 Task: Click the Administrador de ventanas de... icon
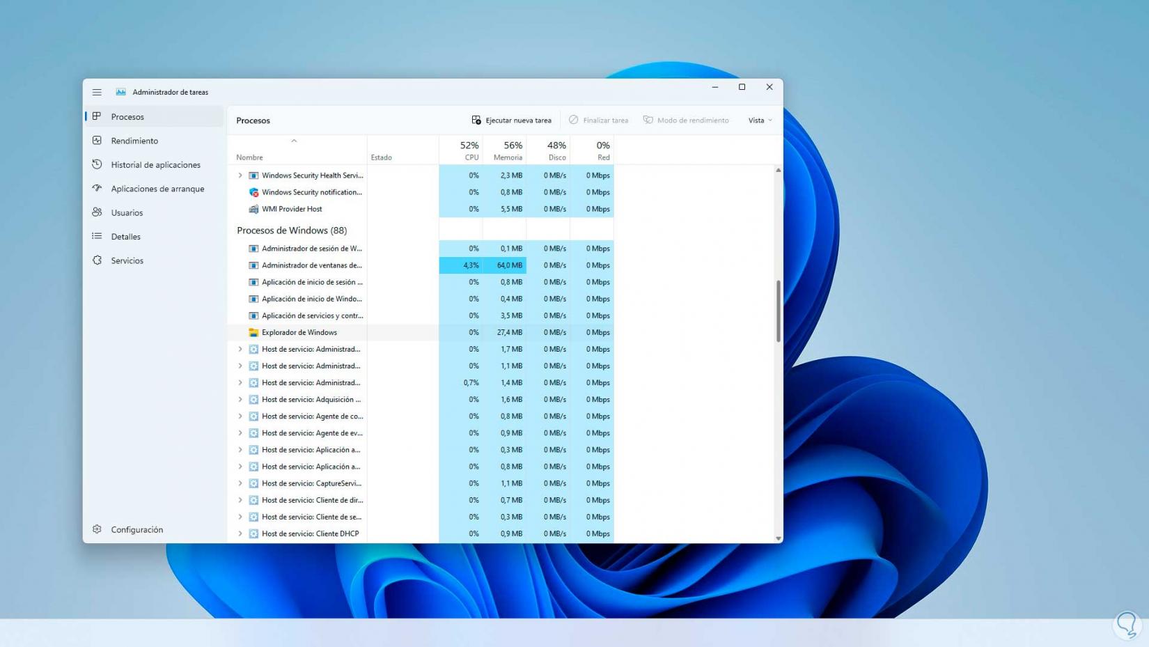tap(253, 265)
